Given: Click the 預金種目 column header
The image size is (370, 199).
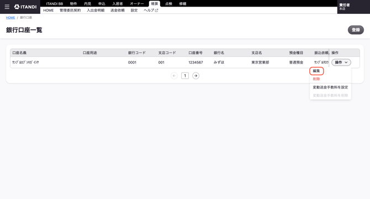Looking at the screenshot, I should (296, 53).
